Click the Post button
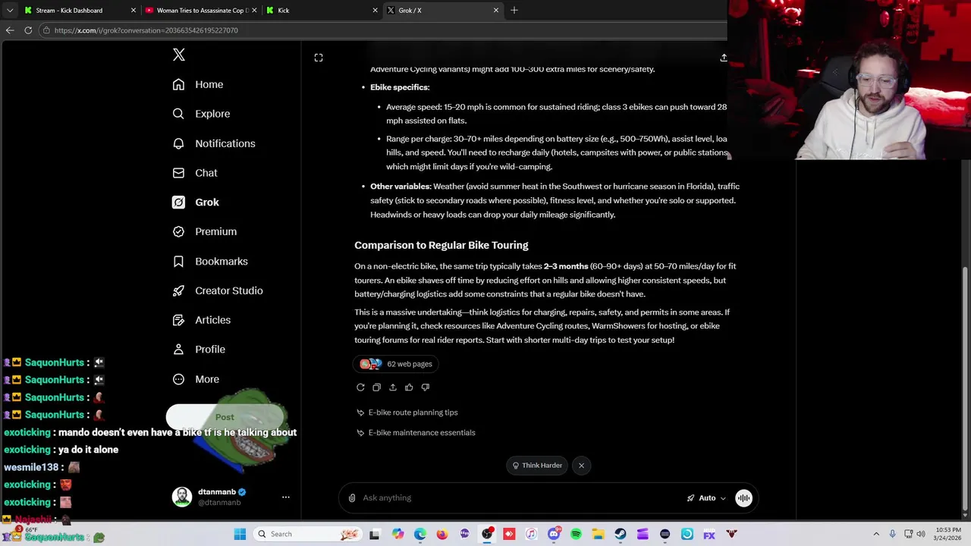This screenshot has height=546, width=971. point(225,417)
